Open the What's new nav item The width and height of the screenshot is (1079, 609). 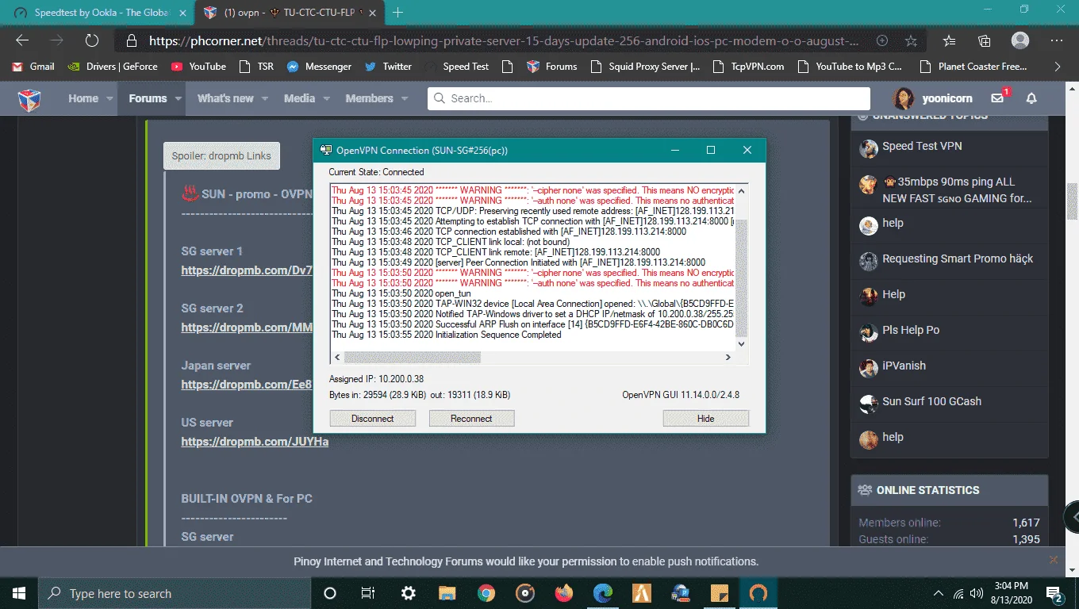pyautogui.click(x=225, y=99)
